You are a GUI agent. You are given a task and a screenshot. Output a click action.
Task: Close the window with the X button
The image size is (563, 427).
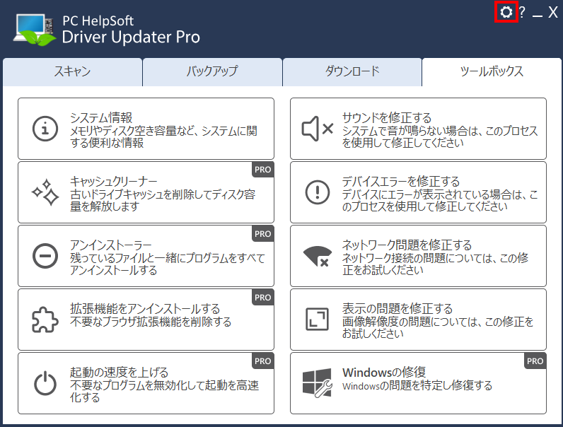(553, 12)
